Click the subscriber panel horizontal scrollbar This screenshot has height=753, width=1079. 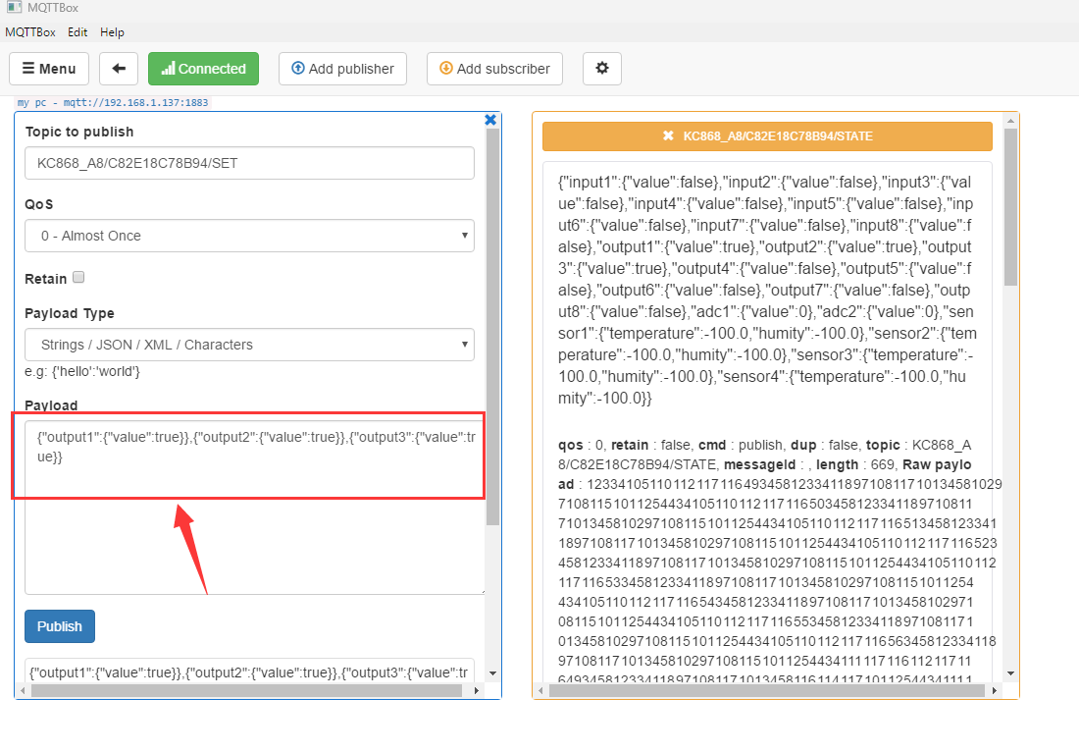click(765, 691)
